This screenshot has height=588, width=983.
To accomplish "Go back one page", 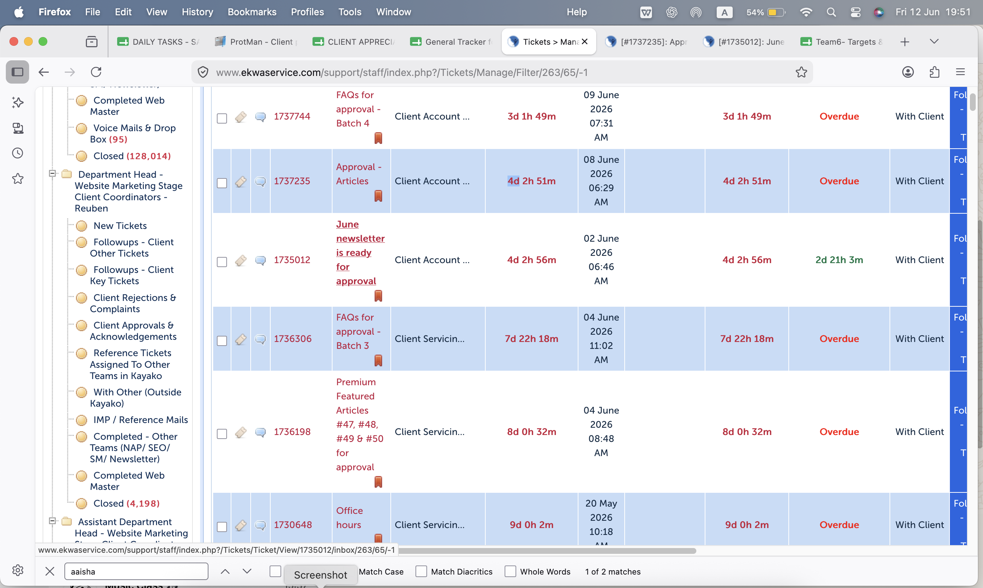I will (x=44, y=72).
